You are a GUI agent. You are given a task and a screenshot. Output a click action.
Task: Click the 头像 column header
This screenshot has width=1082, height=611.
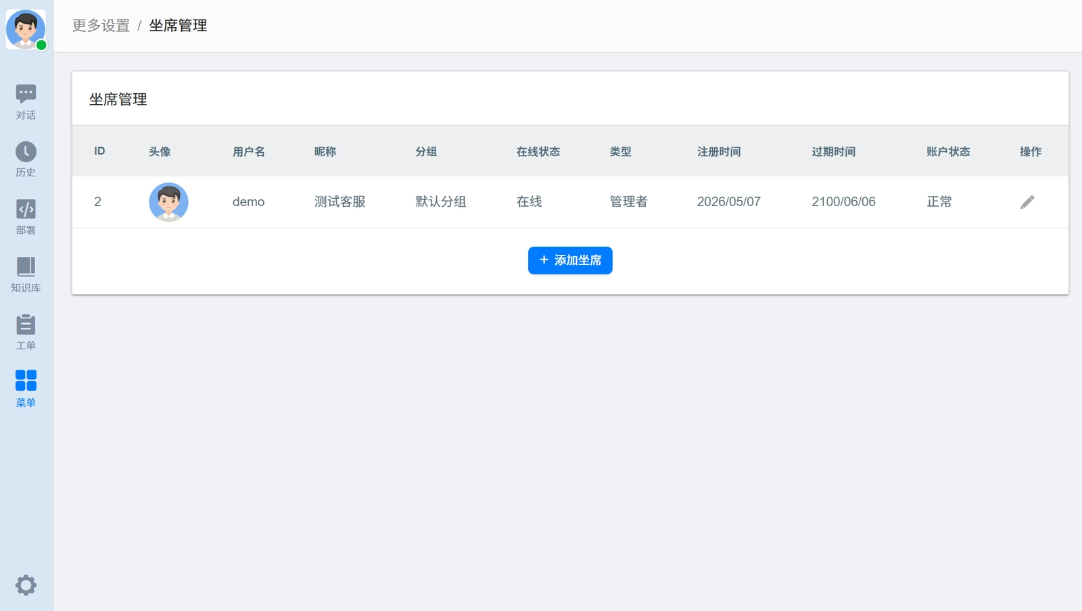(x=160, y=151)
